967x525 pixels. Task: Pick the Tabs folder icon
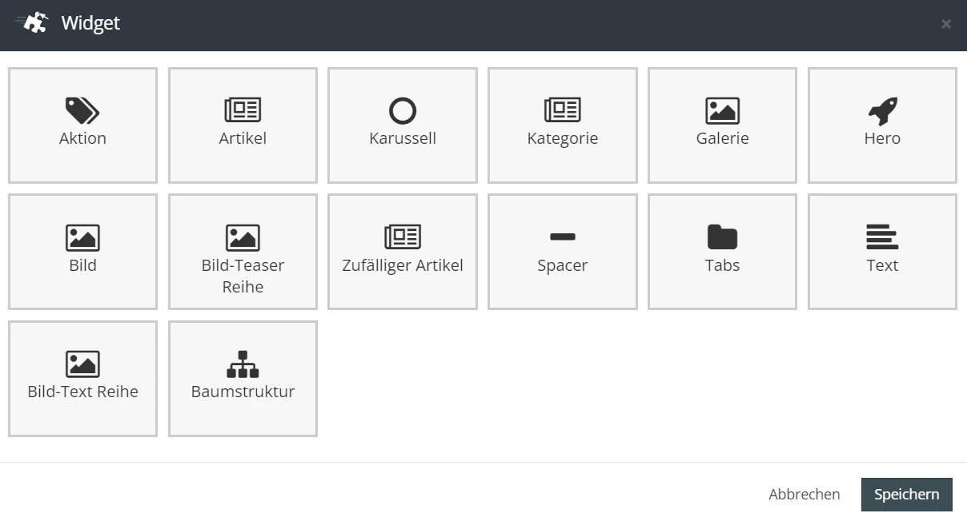tap(722, 237)
